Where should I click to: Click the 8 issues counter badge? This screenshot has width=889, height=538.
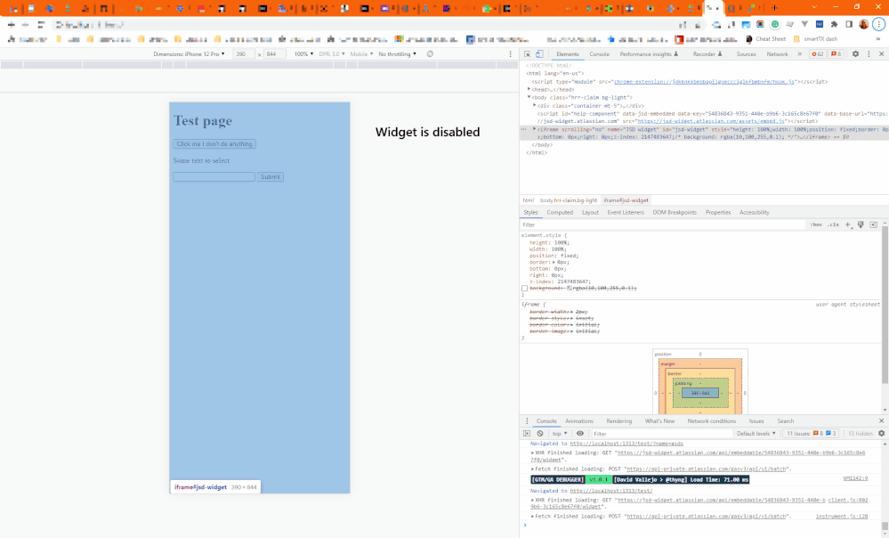[x=836, y=54]
